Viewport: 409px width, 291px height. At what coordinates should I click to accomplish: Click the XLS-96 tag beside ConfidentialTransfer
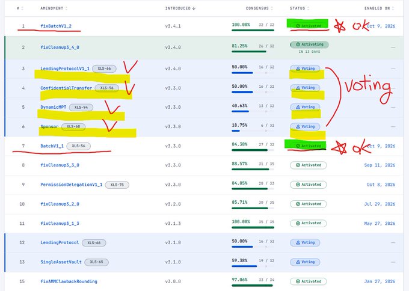click(x=106, y=88)
